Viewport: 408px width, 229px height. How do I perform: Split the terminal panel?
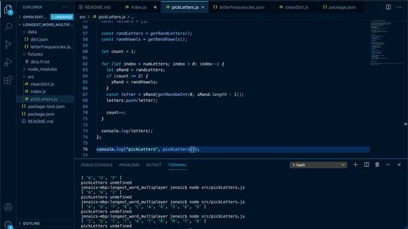click(x=367, y=165)
